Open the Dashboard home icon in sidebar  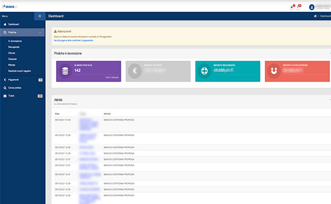5,24
